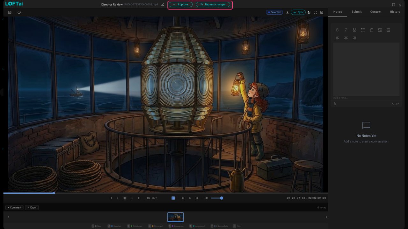
Task: Step to the next frame
Action: point(132,198)
